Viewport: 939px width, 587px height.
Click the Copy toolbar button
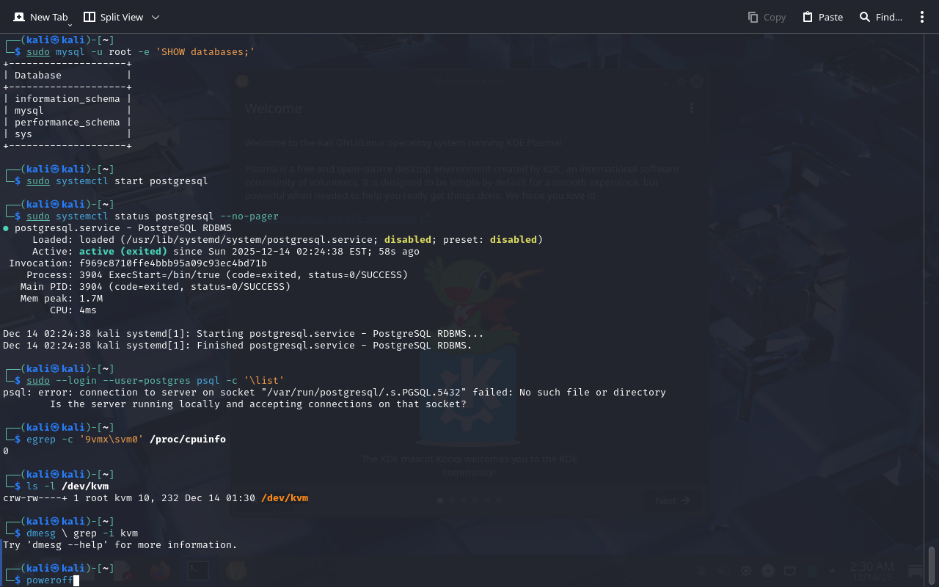[767, 17]
